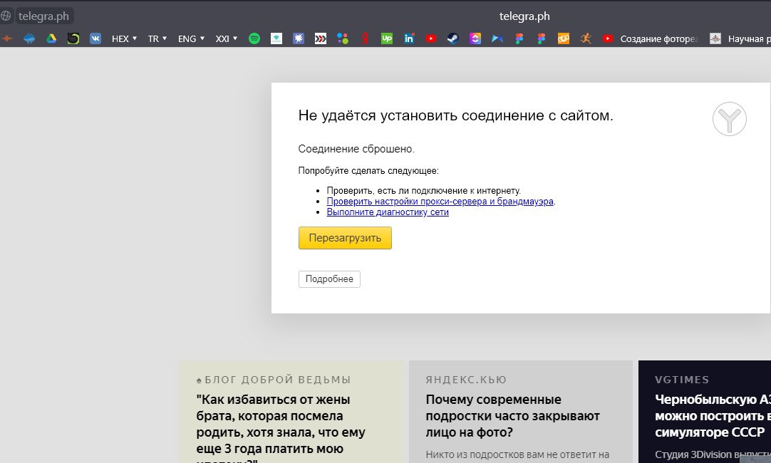The width and height of the screenshot is (771, 463).
Task: Open the orange chain-link bookmark
Action: 564,38
